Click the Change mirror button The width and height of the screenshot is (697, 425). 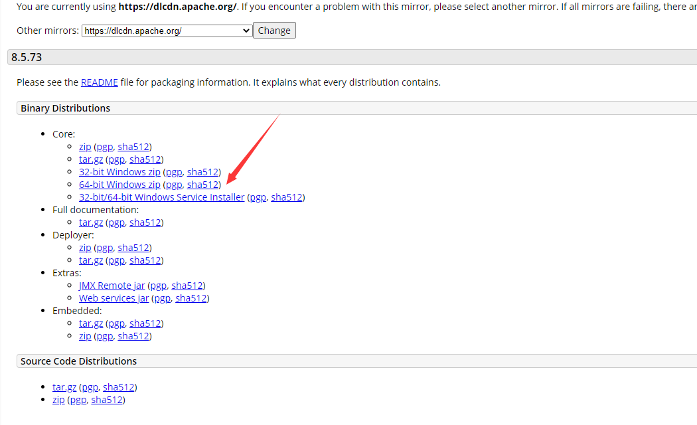pos(274,31)
